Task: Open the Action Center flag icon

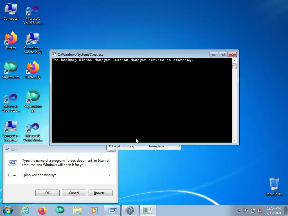Action: pos(246,210)
